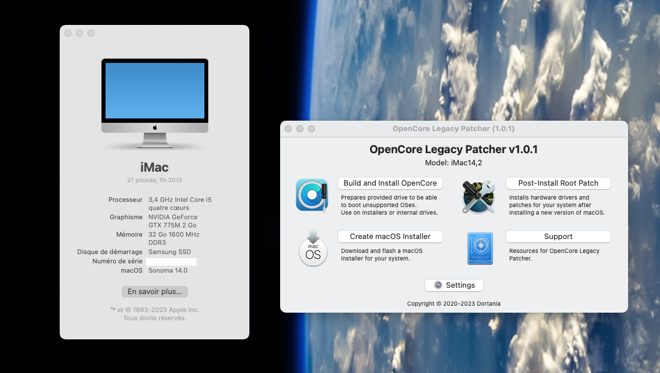Click the "OpenCore Legacy Patcher v1.0.1" heading

pyautogui.click(x=454, y=150)
